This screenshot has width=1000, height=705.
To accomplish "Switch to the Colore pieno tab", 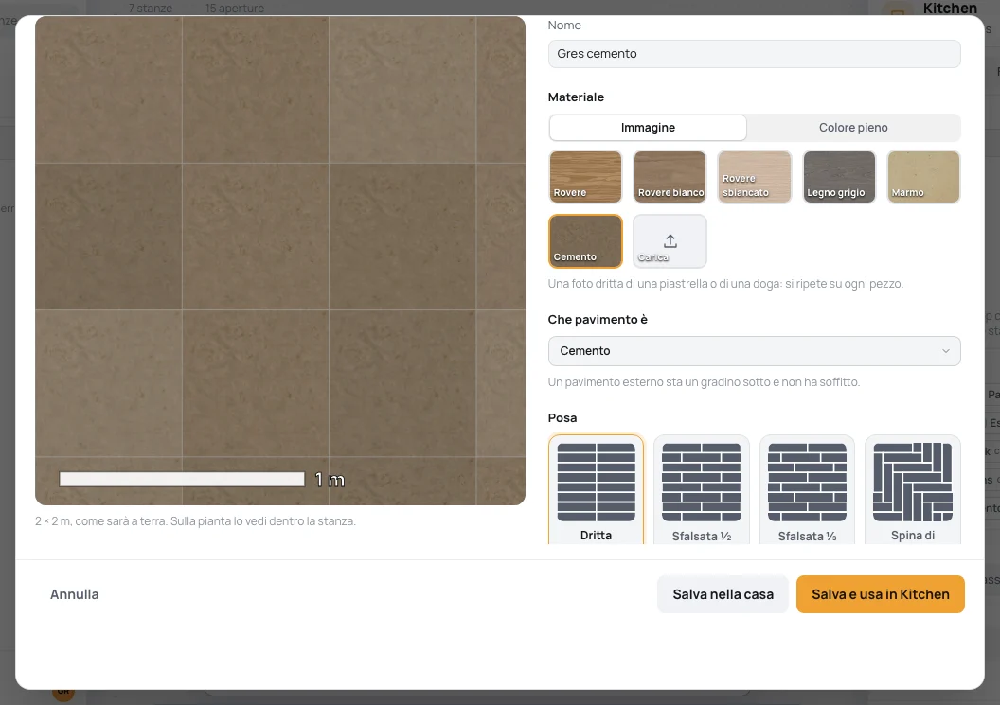I will (853, 128).
